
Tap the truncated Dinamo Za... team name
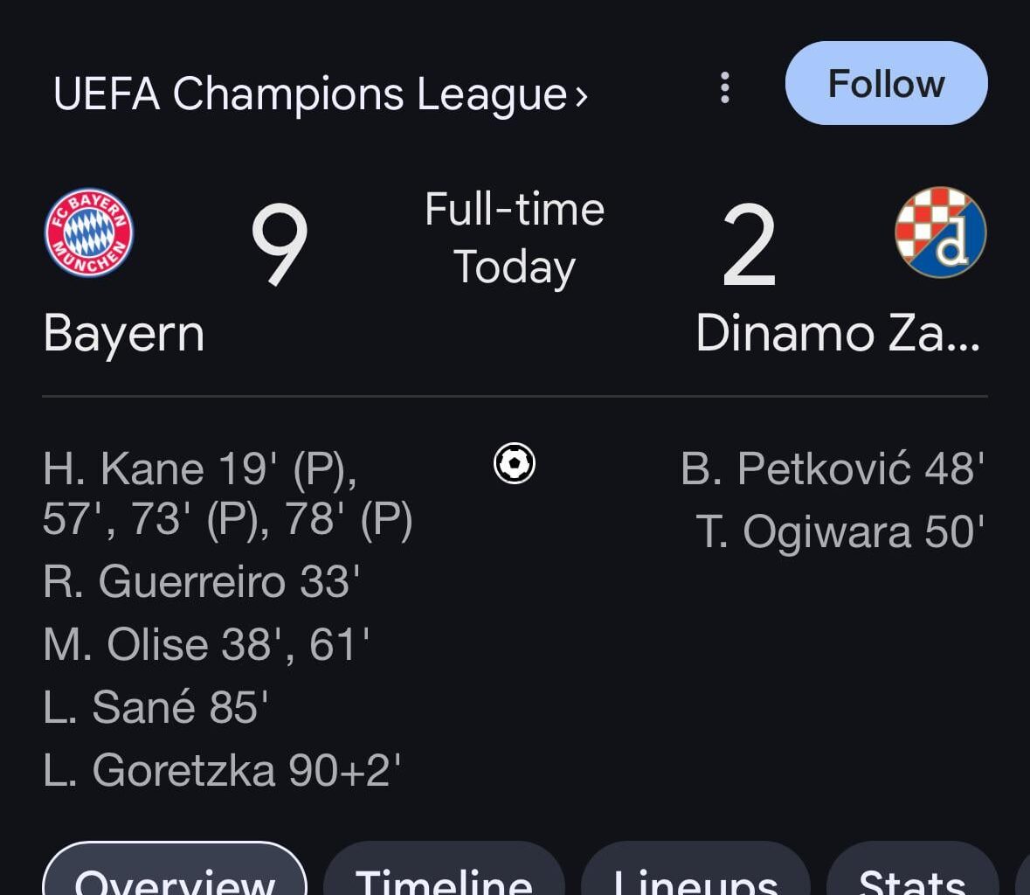pos(837,333)
